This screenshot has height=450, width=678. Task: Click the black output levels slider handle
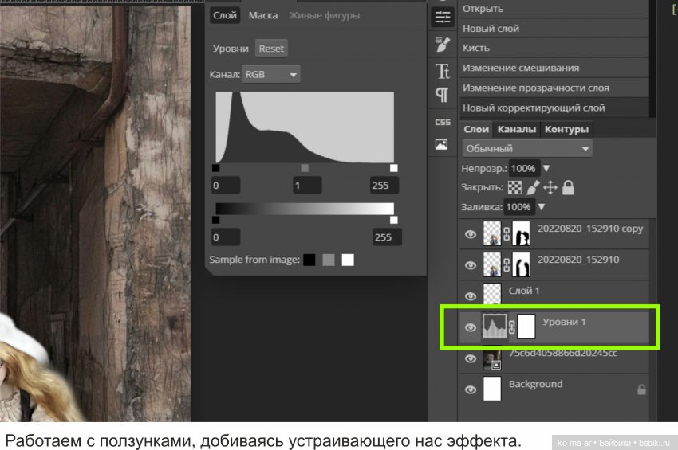(x=216, y=220)
